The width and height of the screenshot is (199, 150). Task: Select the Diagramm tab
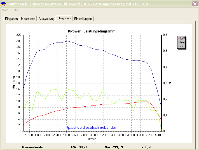click(64, 18)
